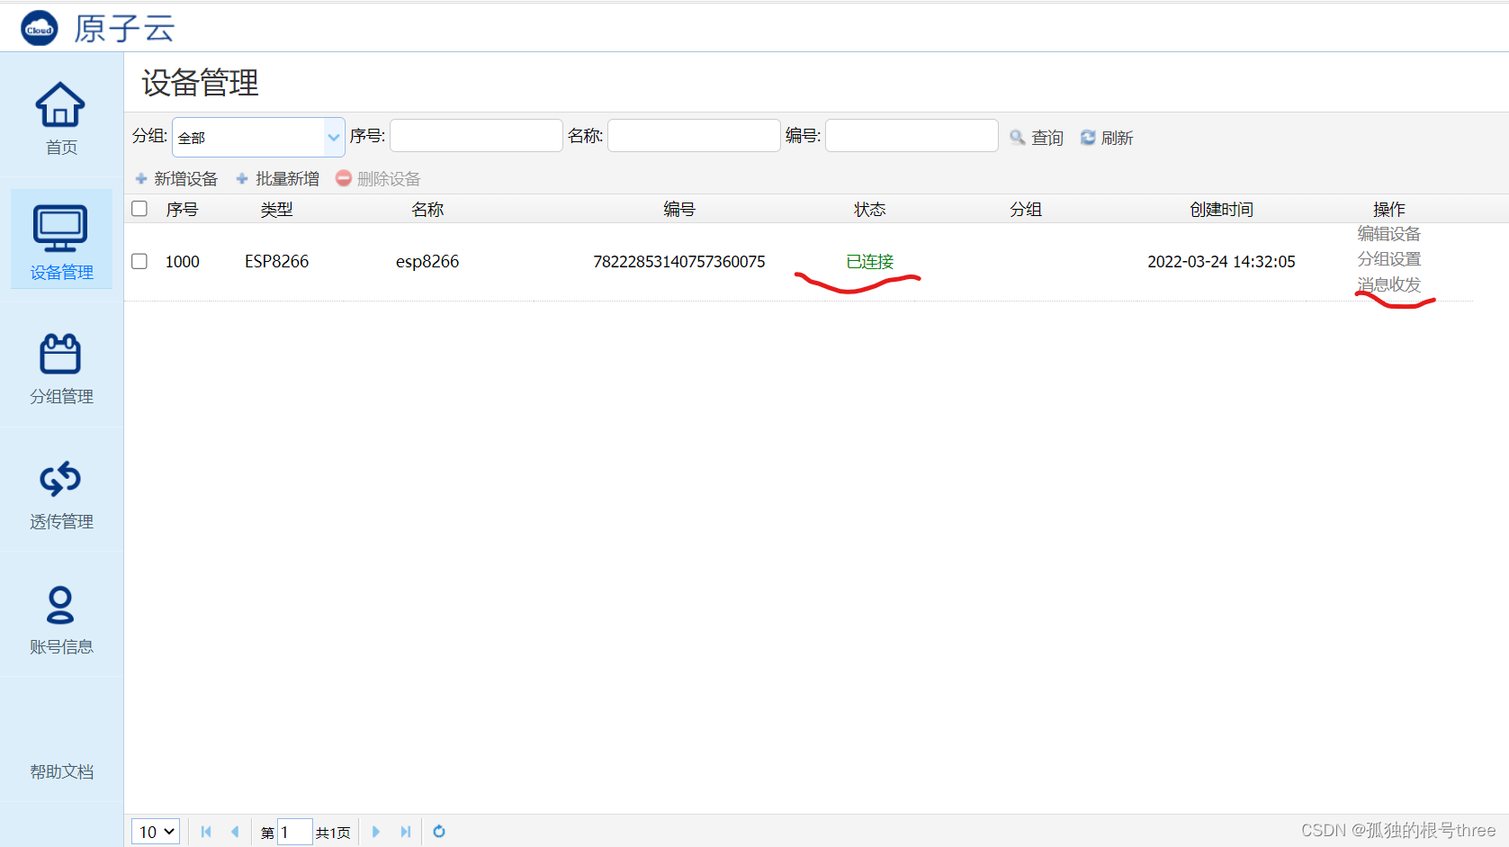Screen dimensions: 1509x847
Task: Click the 已连接 status text
Action: [870, 262]
